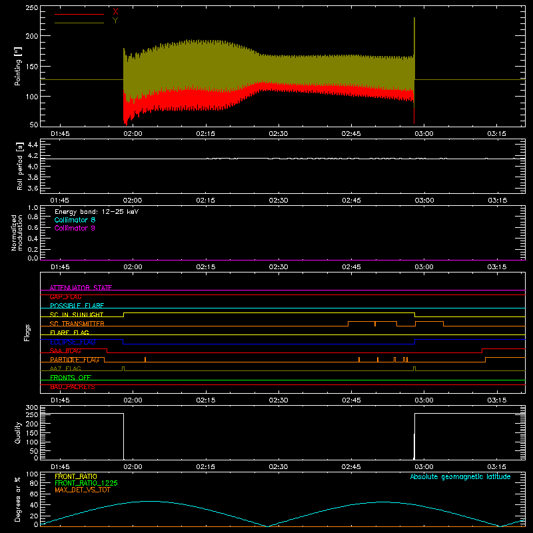Screen dimensions: 533x533
Task: Select the FRONT_RATIO legend entry
Action: coord(76,476)
